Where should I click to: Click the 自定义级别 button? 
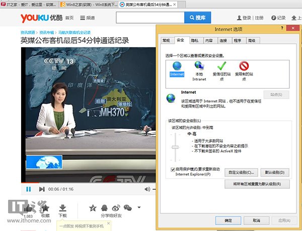point(243,172)
